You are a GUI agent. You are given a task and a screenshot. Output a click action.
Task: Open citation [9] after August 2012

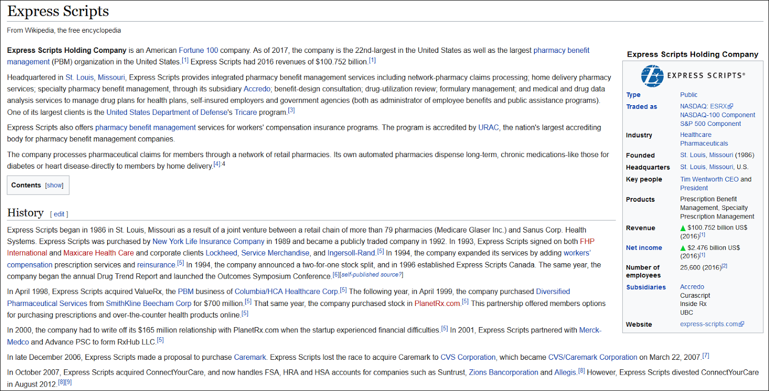point(68,382)
